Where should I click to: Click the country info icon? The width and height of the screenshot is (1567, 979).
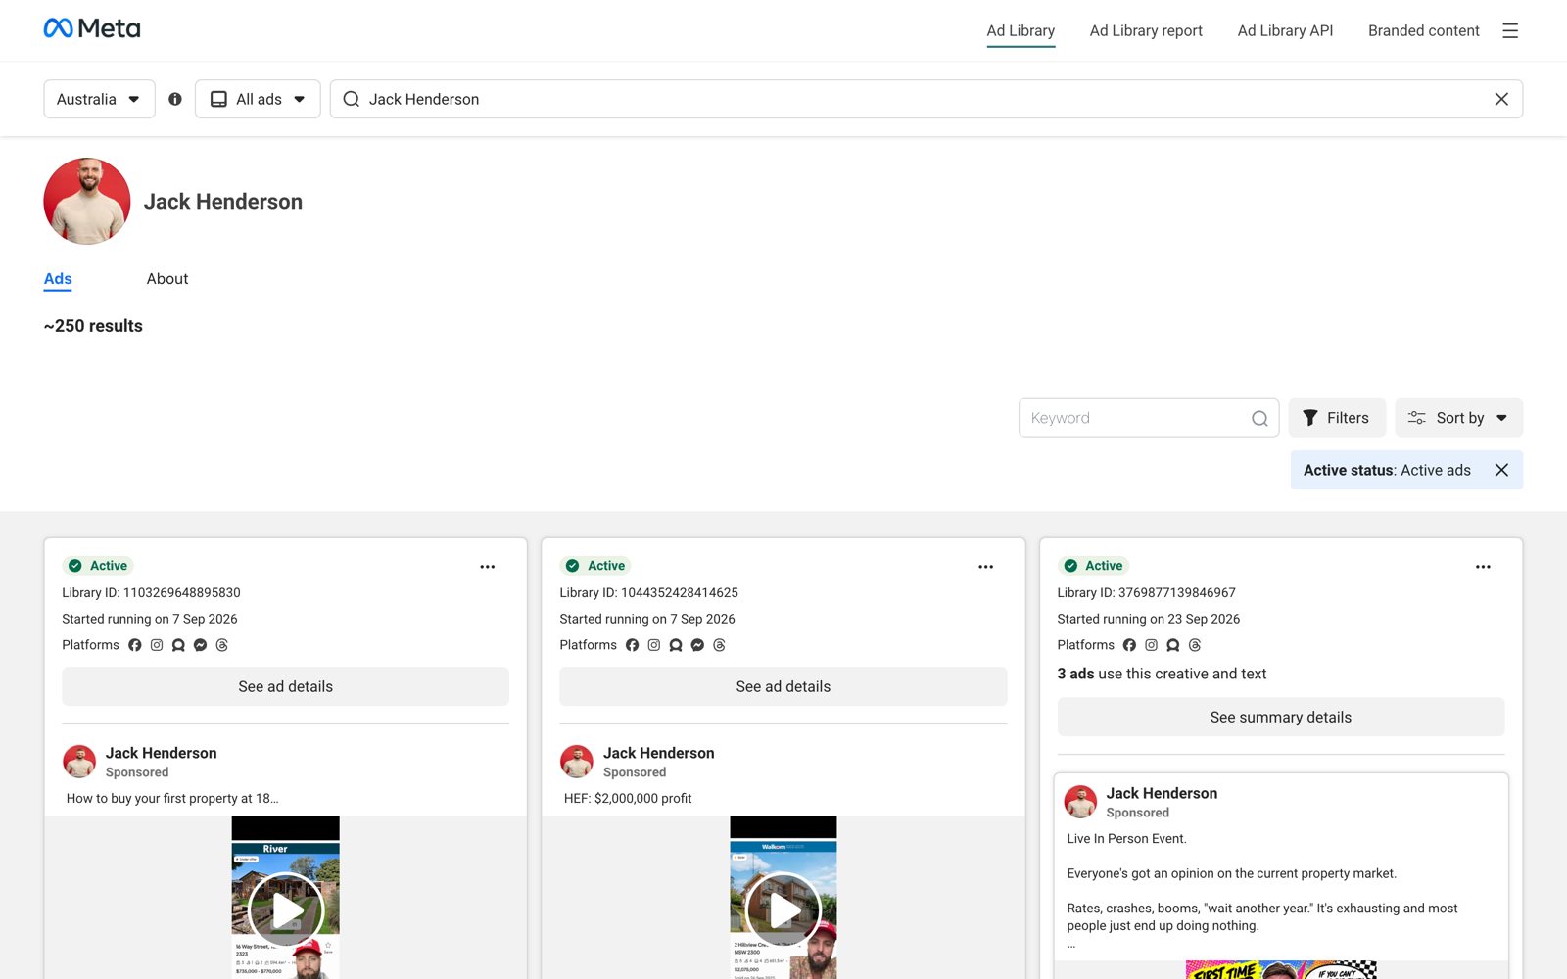[175, 99]
